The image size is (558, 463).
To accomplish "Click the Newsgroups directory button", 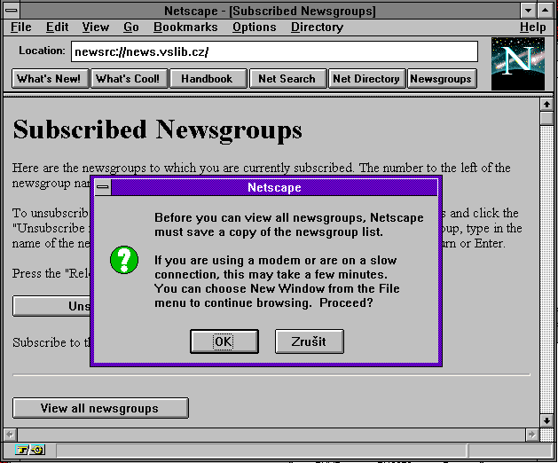I will click(x=442, y=78).
